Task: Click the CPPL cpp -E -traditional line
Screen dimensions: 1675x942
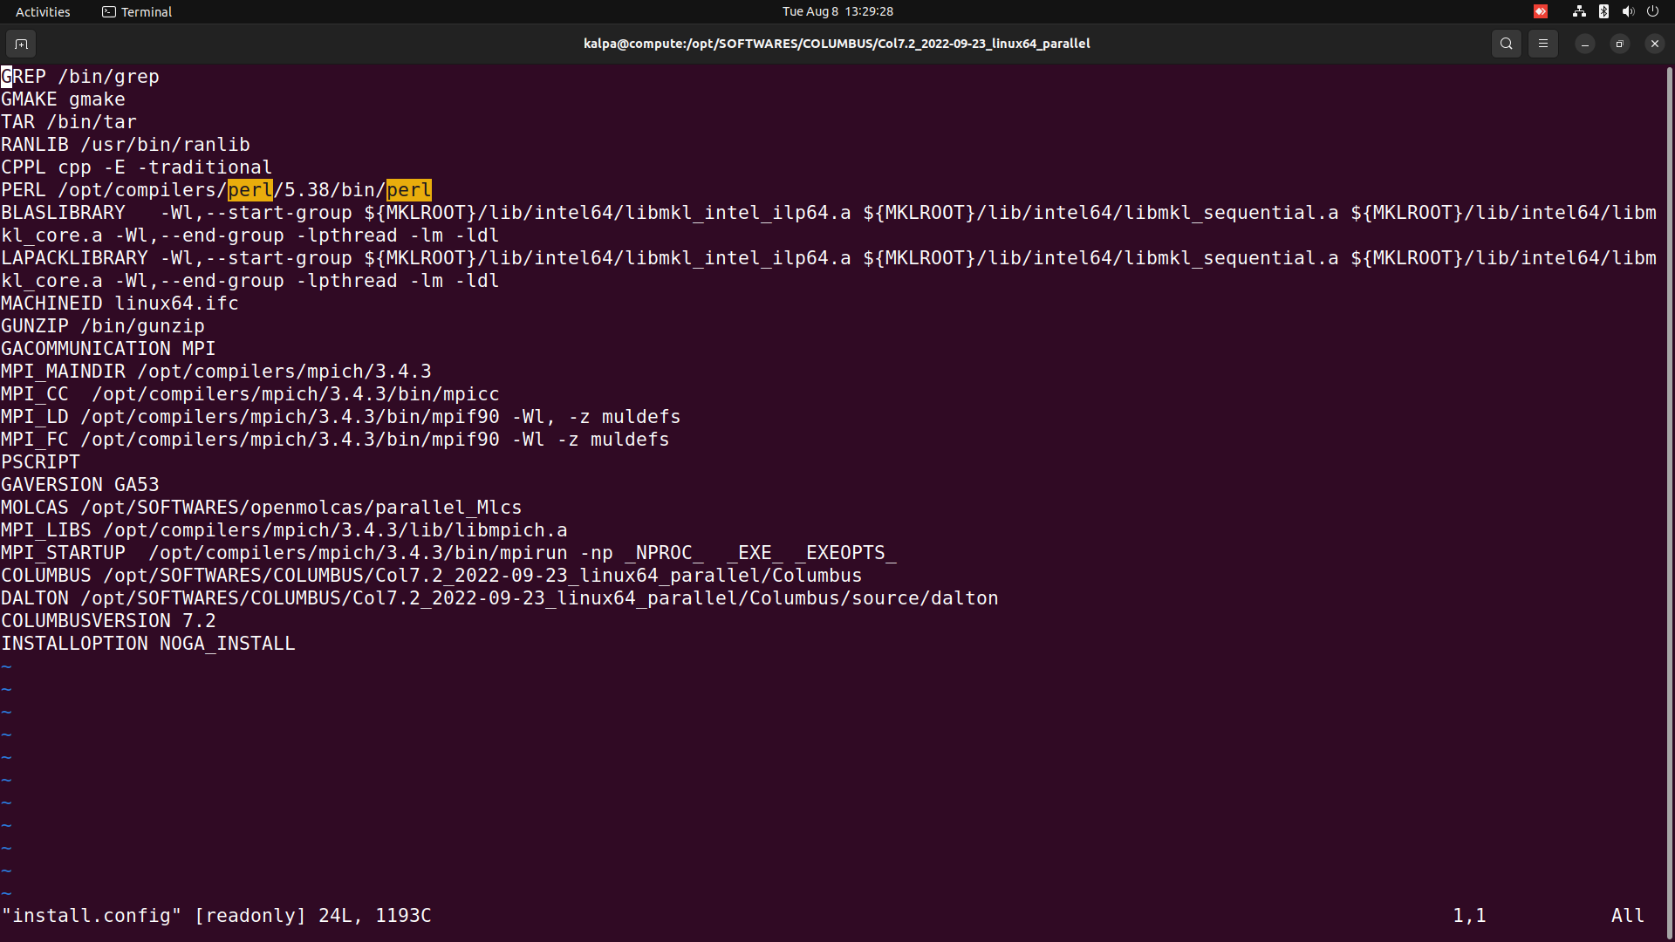Action: 136,167
